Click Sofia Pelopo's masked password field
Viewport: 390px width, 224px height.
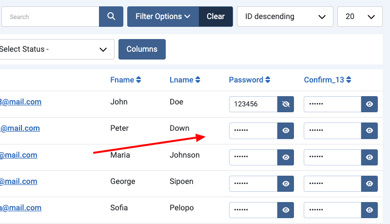click(x=253, y=210)
